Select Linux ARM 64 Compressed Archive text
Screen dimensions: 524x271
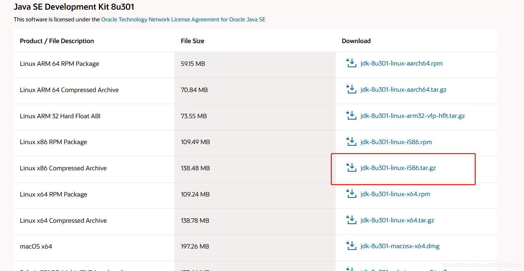[x=69, y=90]
